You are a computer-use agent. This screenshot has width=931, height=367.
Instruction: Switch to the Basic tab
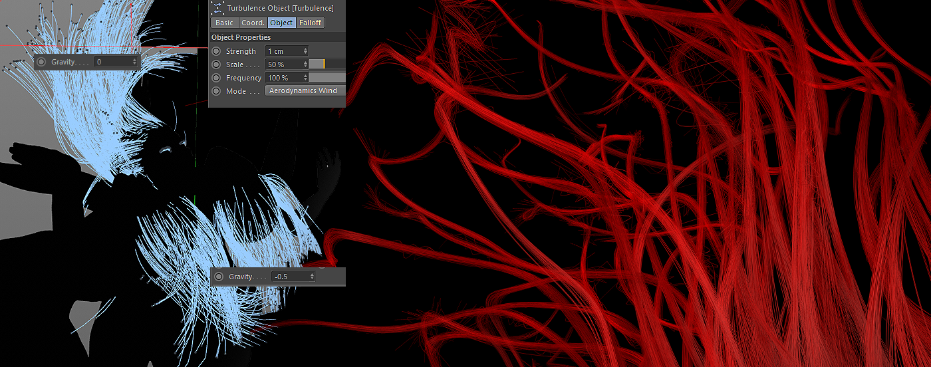pos(224,23)
